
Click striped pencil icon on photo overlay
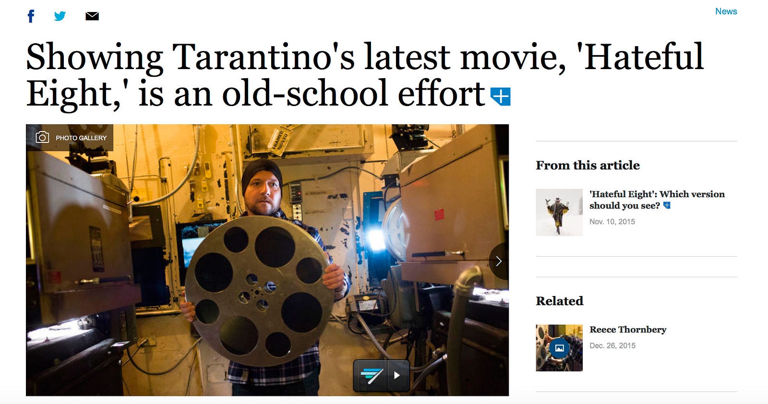[371, 375]
